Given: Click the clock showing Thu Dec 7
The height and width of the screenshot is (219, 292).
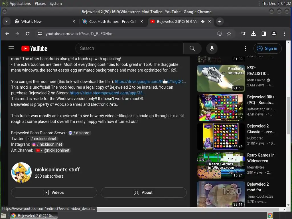Looking at the screenshot, I should [276, 3].
